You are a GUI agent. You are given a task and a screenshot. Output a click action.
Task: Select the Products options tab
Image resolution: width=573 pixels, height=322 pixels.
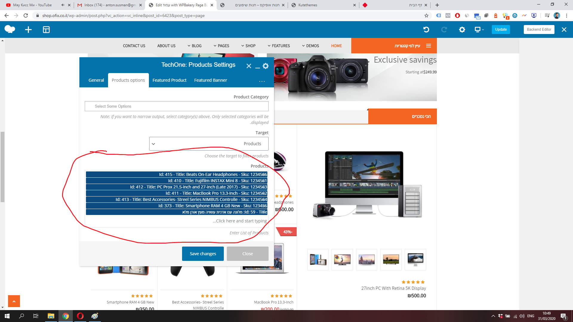pos(128,80)
